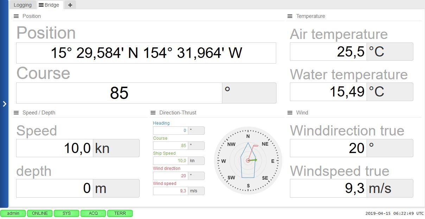Click the ONLINE status button
The width and height of the screenshot is (425, 219).
[40, 213]
